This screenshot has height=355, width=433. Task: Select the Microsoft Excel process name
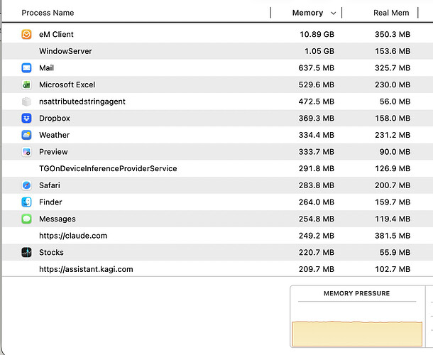67,84
